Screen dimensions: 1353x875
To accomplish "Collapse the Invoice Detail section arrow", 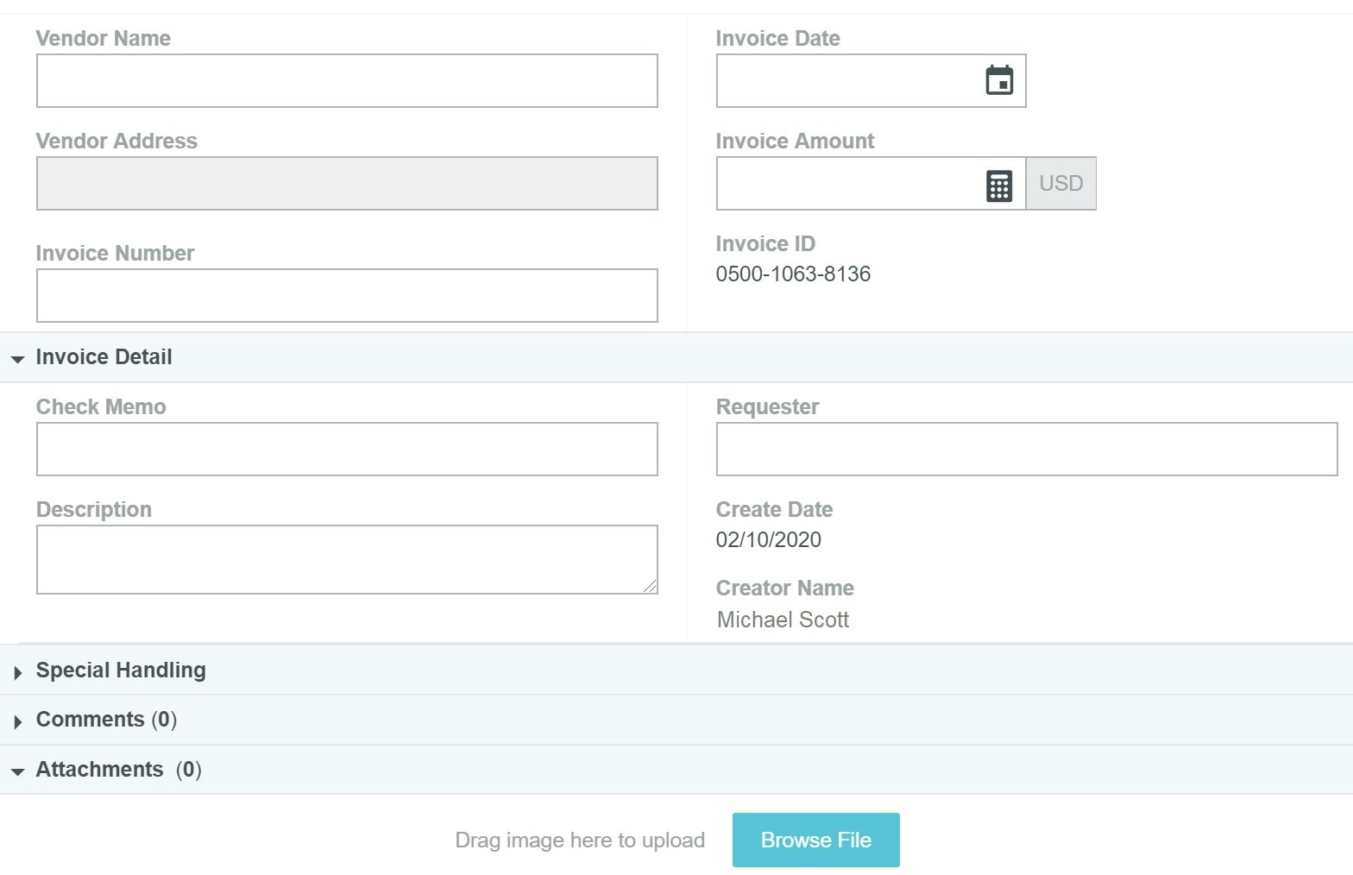I will point(17,359).
